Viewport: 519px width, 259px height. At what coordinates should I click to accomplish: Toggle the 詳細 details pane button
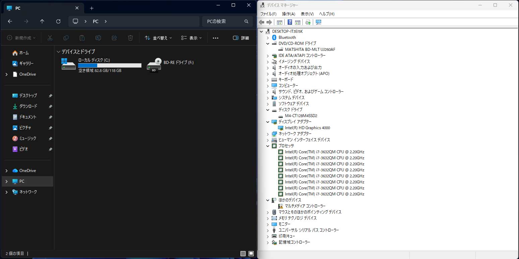241,38
